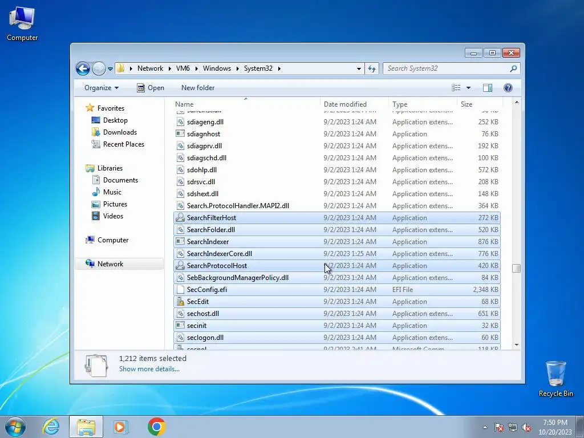Click the Forward navigation arrow button
The height and width of the screenshot is (438, 584).
(x=99, y=68)
